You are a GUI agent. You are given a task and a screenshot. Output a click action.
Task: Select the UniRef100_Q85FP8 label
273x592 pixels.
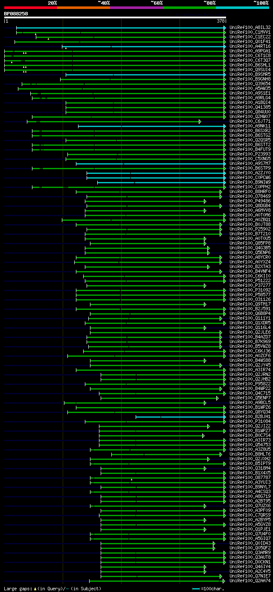[250, 243]
